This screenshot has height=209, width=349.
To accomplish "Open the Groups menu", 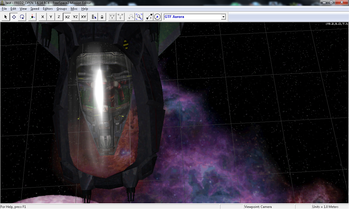I will pyautogui.click(x=62, y=9).
